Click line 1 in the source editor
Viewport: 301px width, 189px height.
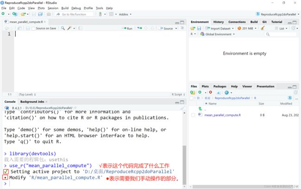pyautogui.click(x=100, y=34)
